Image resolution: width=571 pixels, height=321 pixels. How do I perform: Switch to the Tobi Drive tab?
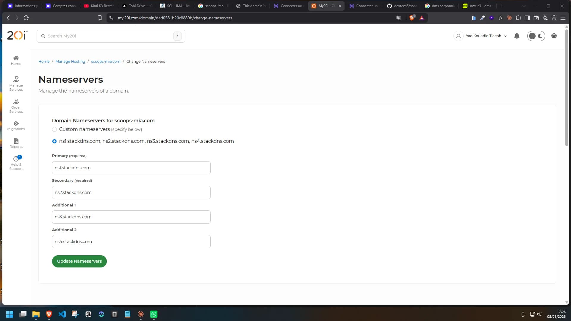[x=138, y=6]
